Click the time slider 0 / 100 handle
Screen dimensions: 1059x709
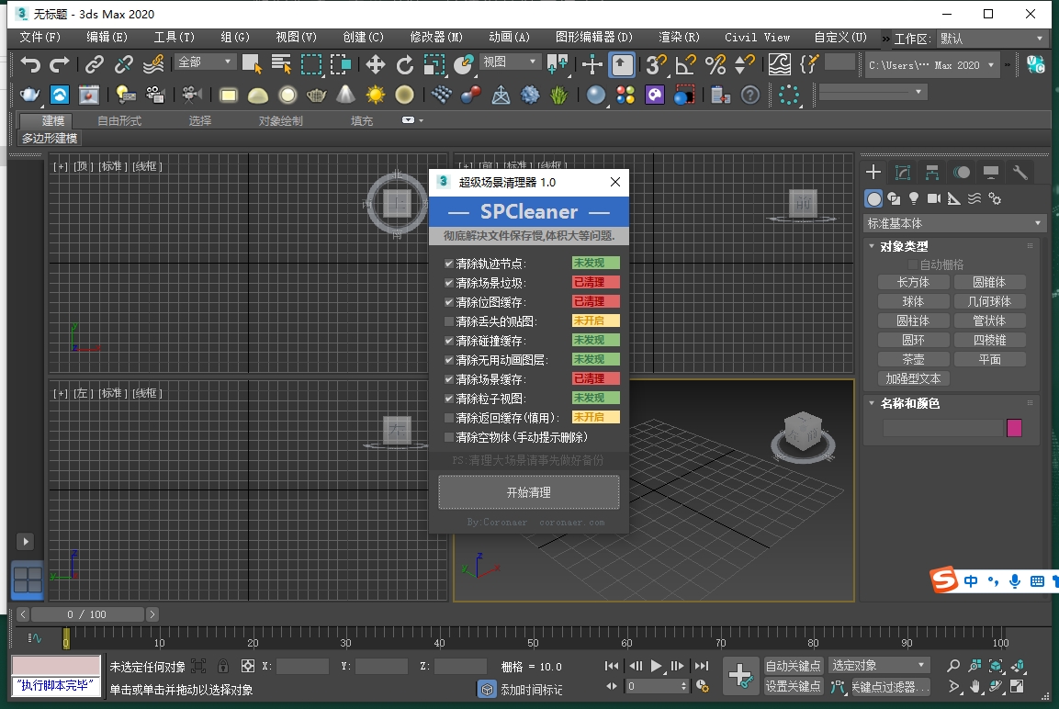click(88, 614)
